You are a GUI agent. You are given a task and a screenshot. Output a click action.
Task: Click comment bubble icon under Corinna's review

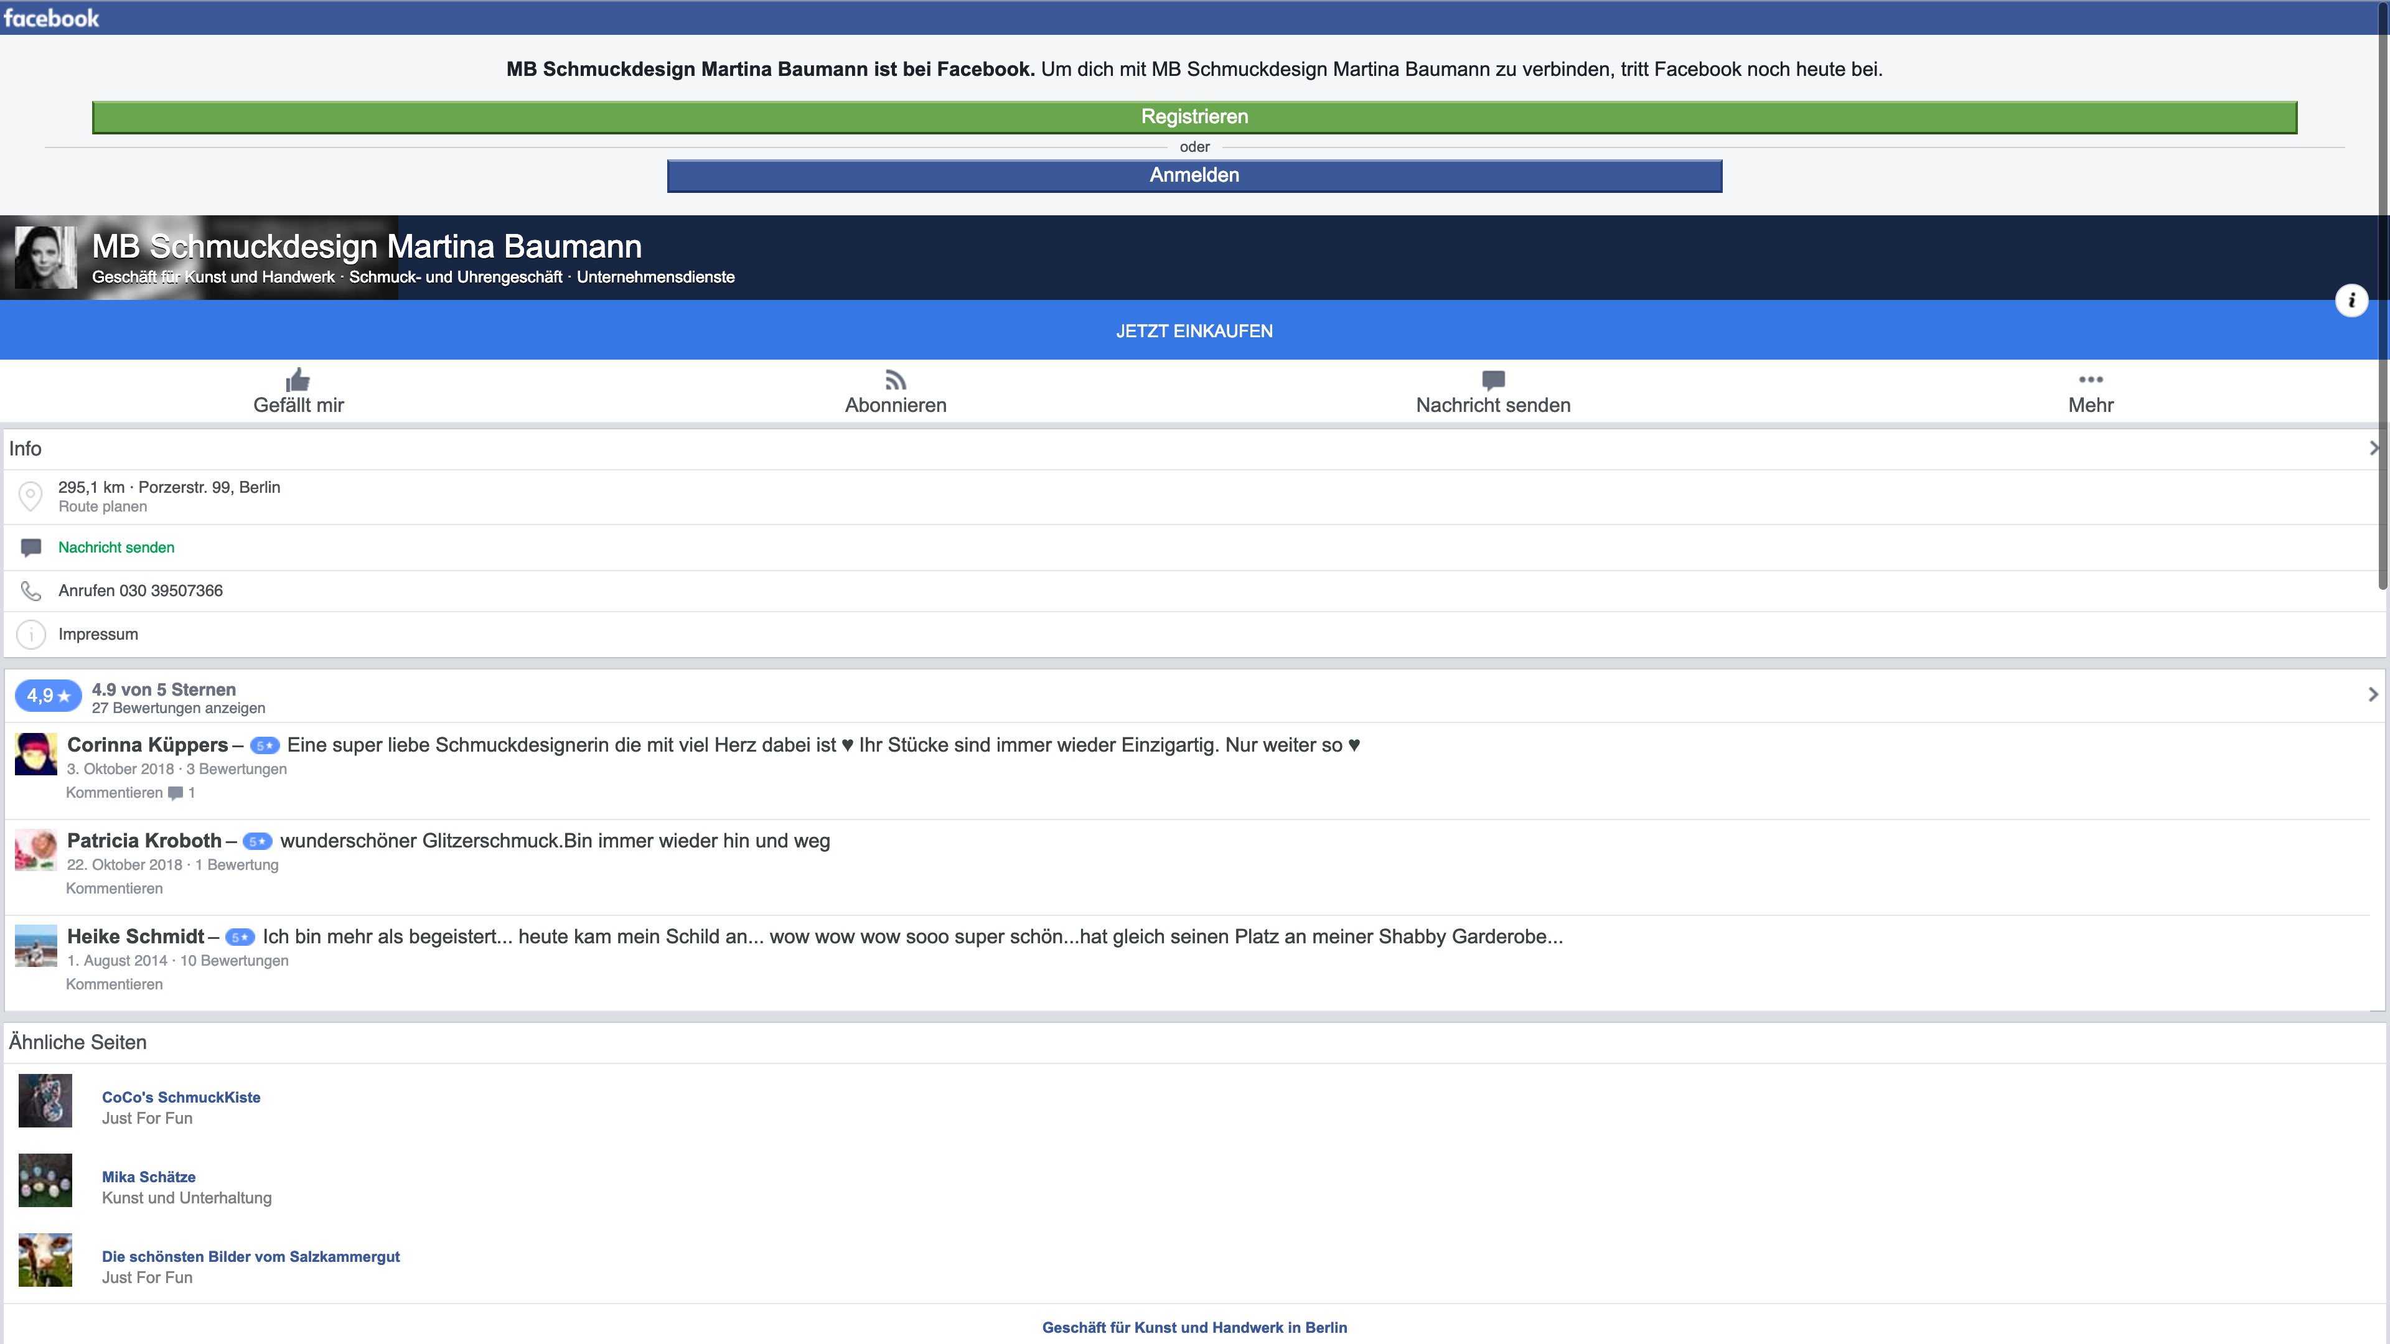point(176,793)
